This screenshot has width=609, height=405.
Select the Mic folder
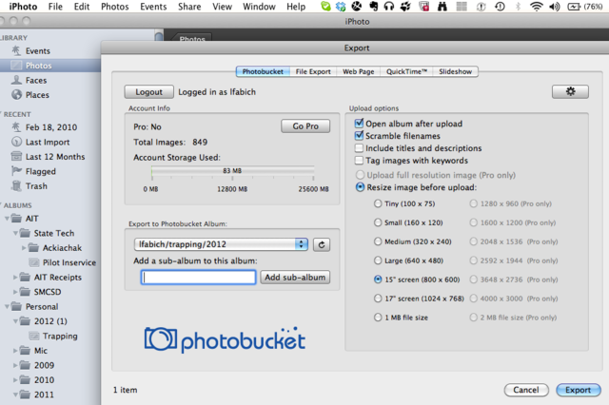click(x=40, y=351)
